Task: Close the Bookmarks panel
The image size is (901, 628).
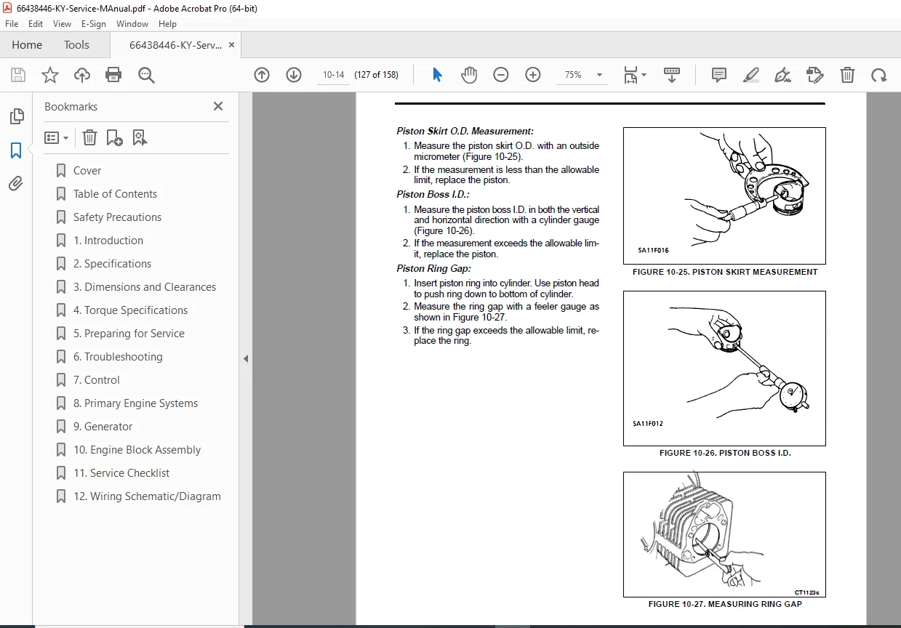Action: (x=218, y=106)
